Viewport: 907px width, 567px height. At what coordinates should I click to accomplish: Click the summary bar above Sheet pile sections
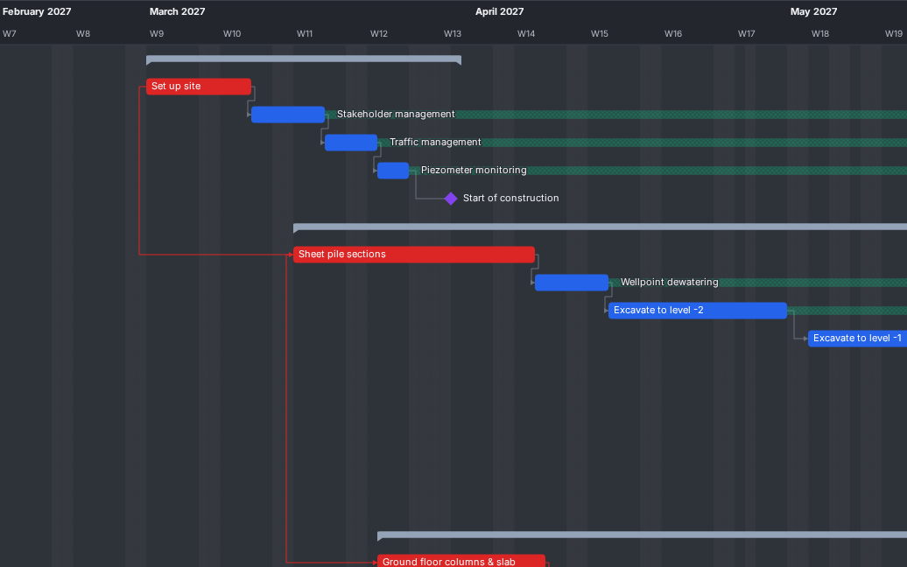point(600,227)
